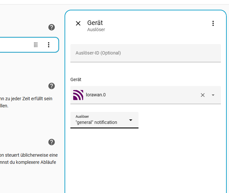Clear the selected lorawan.0 device
This screenshot has height=193, width=229.
pyautogui.click(x=203, y=95)
